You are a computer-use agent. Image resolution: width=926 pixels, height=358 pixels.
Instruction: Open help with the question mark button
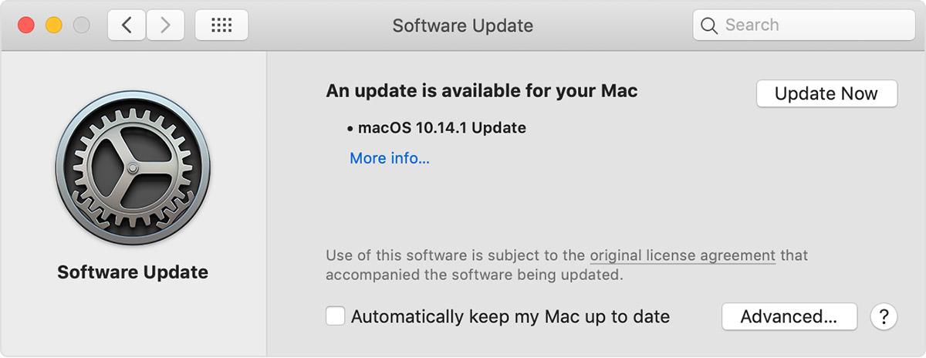pos(884,316)
